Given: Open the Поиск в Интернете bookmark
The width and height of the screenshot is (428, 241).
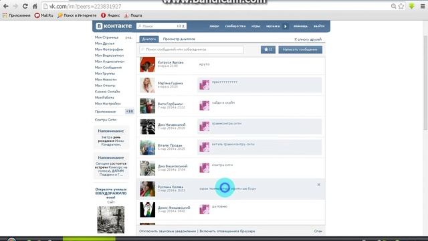Looking at the screenshot, I should point(77,15).
